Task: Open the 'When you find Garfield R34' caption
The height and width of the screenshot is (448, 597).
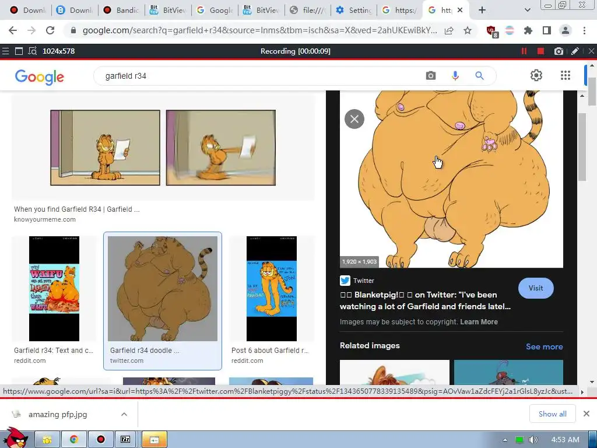Action: tap(76, 209)
